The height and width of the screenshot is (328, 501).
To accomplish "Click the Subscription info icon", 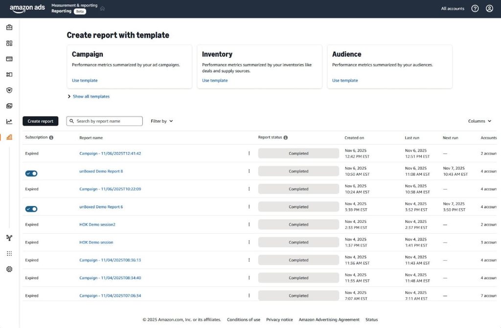I will [x=51, y=138].
